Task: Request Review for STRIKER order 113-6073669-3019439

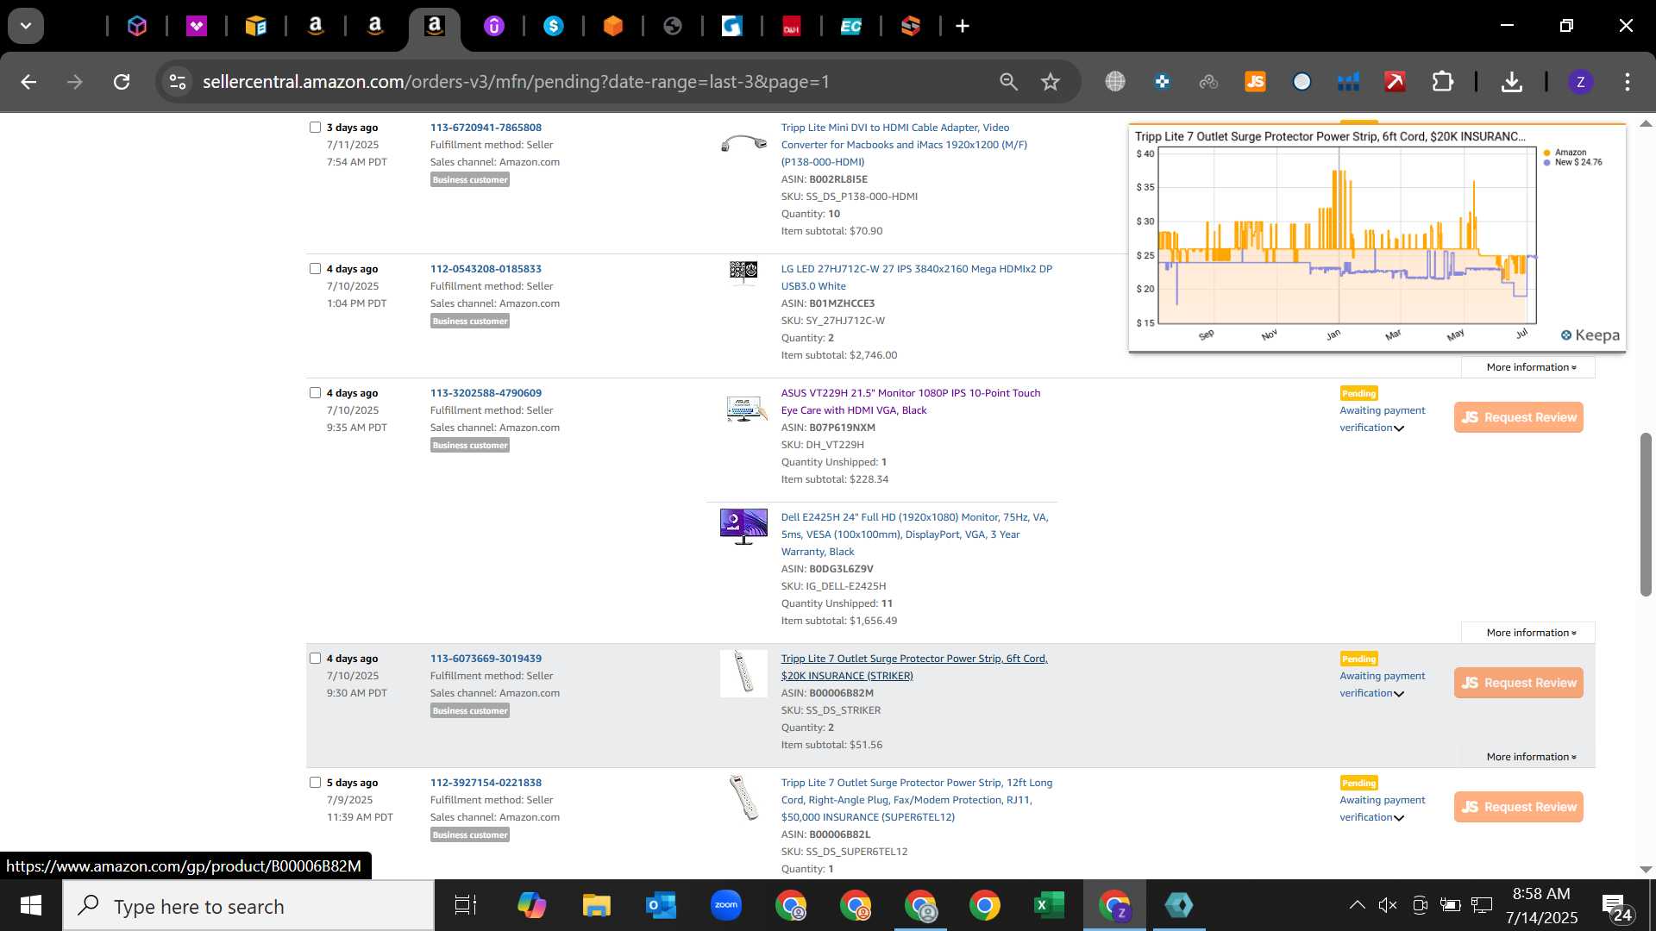Action: [x=1518, y=683]
